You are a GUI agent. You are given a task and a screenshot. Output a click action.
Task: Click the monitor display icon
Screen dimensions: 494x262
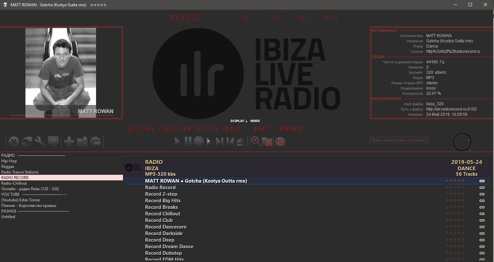[53, 141]
